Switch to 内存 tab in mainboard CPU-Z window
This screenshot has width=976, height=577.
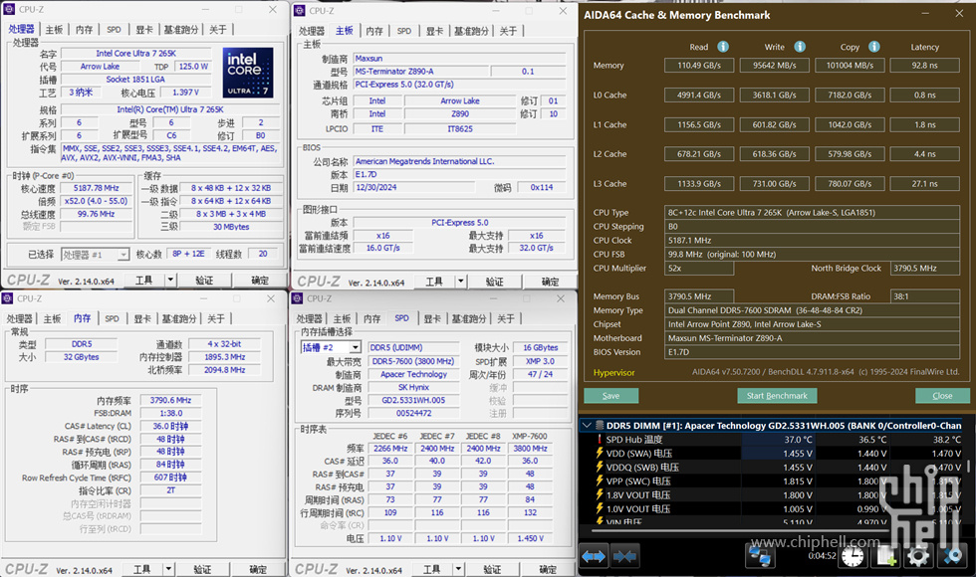(374, 31)
